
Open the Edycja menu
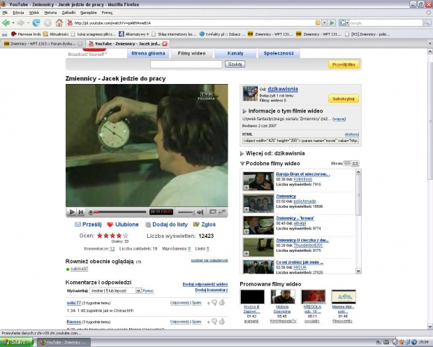click(18, 13)
